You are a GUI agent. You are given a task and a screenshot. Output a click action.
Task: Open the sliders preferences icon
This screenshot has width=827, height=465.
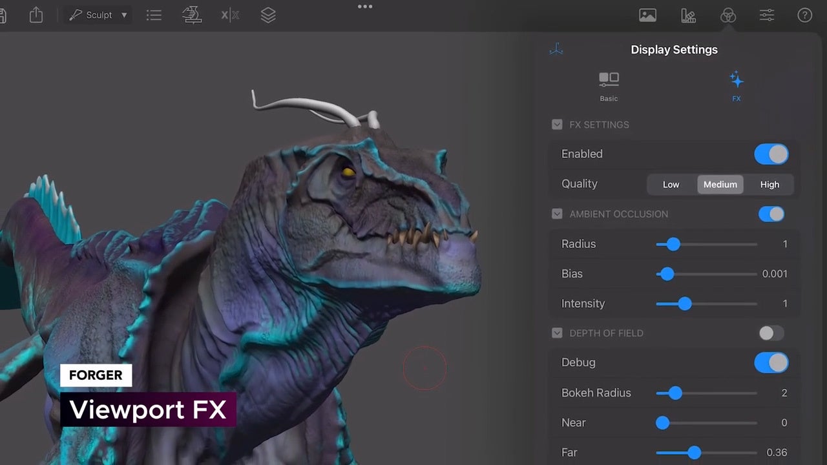767,15
